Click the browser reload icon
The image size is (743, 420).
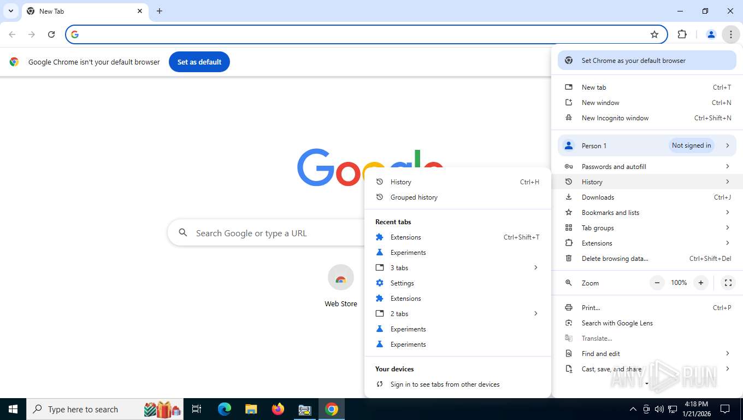pos(51,34)
